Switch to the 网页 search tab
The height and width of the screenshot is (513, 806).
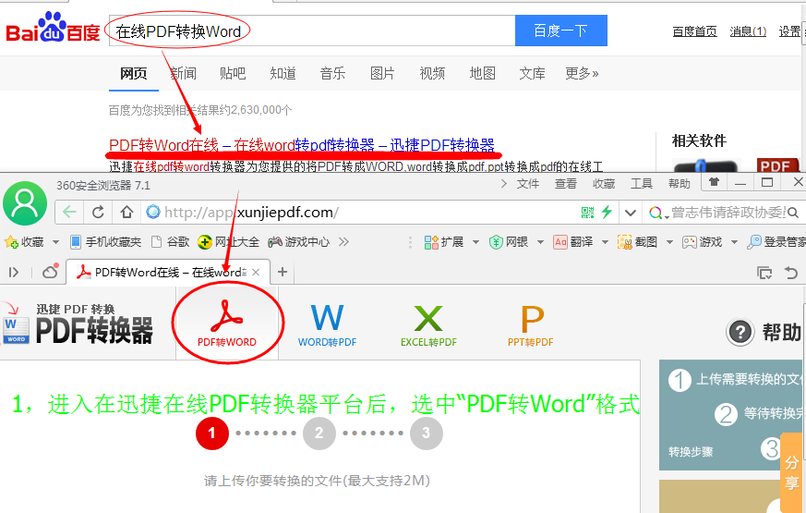pos(134,74)
